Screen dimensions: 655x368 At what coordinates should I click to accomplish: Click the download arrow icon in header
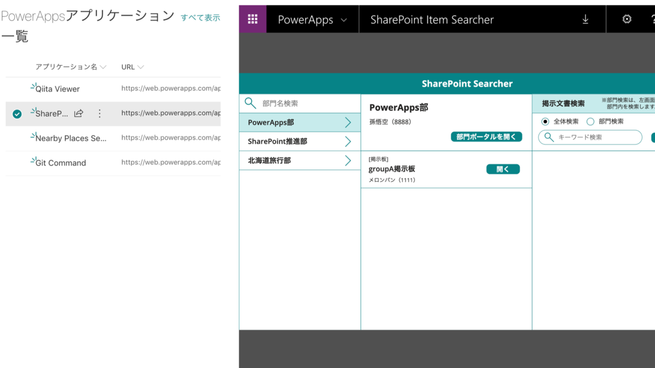click(585, 19)
